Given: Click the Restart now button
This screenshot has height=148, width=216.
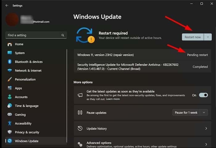Looking at the screenshot, I should 193,37.
